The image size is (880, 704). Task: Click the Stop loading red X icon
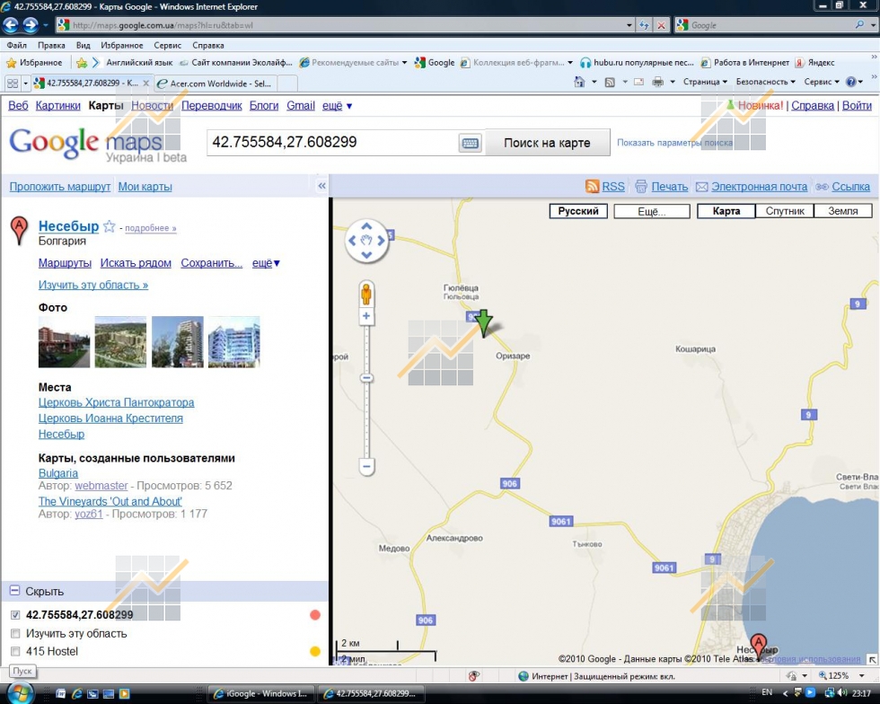tap(662, 25)
